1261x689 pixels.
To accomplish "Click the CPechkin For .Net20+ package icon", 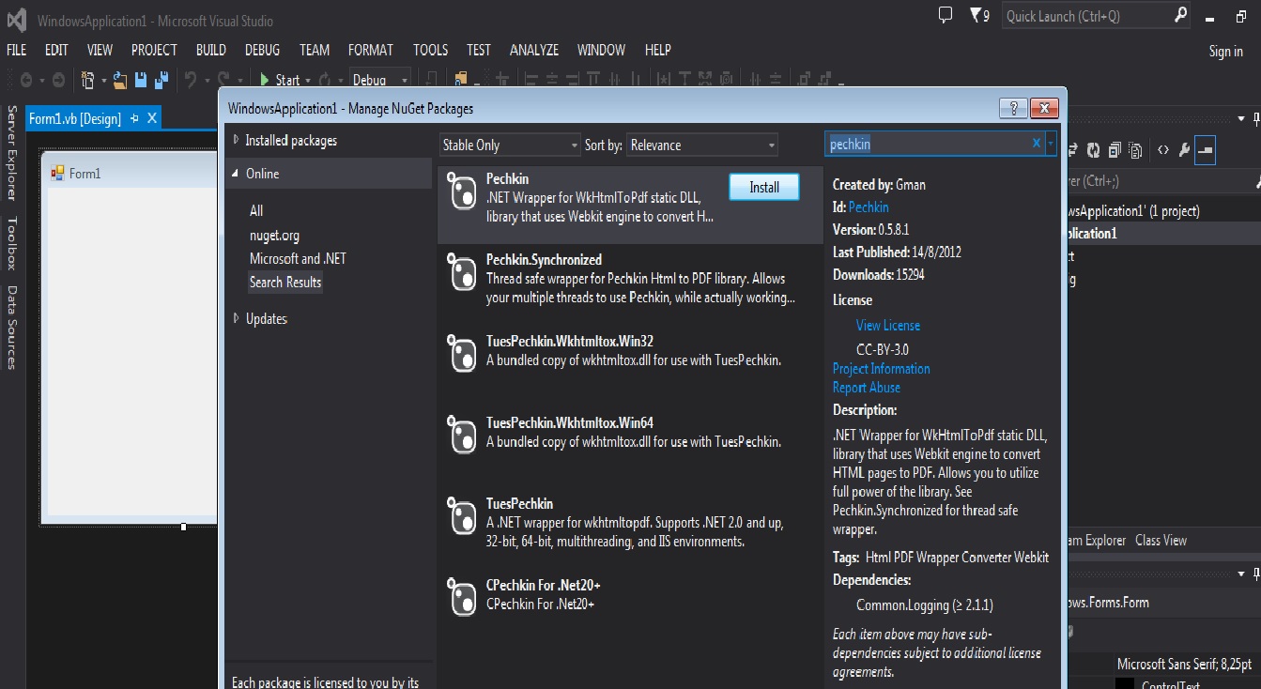I will click(463, 598).
